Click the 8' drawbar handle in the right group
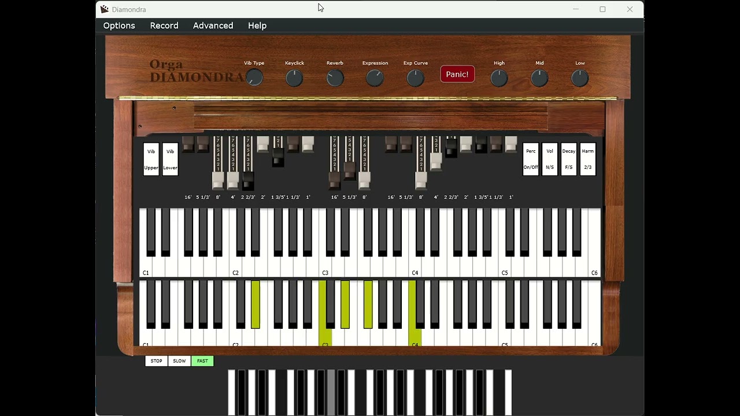This screenshot has width=740, height=416. (421, 181)
